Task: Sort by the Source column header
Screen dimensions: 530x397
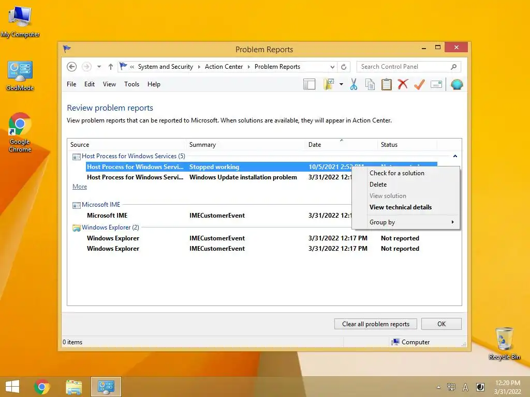Action: 126,145
